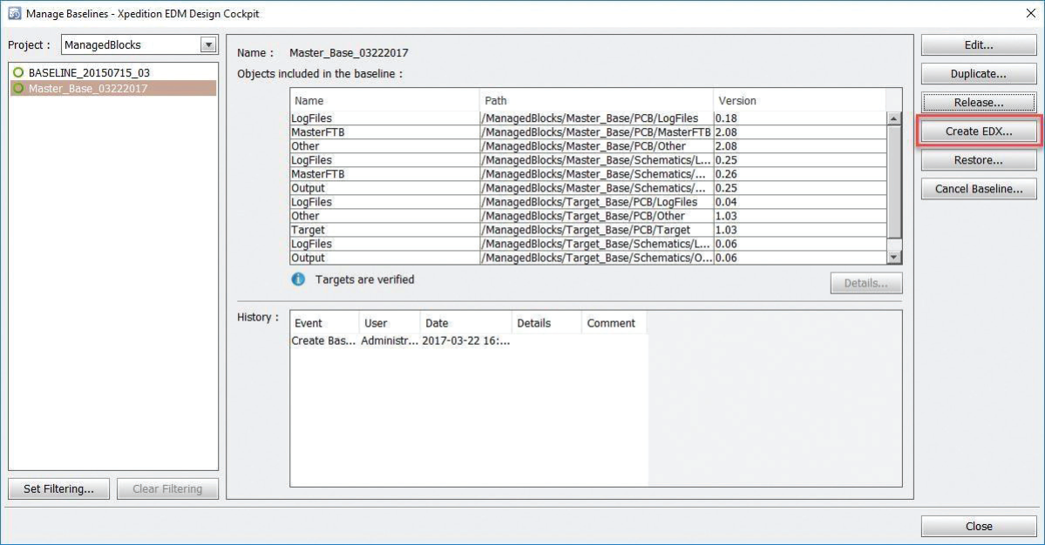Click the Create EDX... button
Screen dimensions: 1045x545
click(x=978, y=131)
